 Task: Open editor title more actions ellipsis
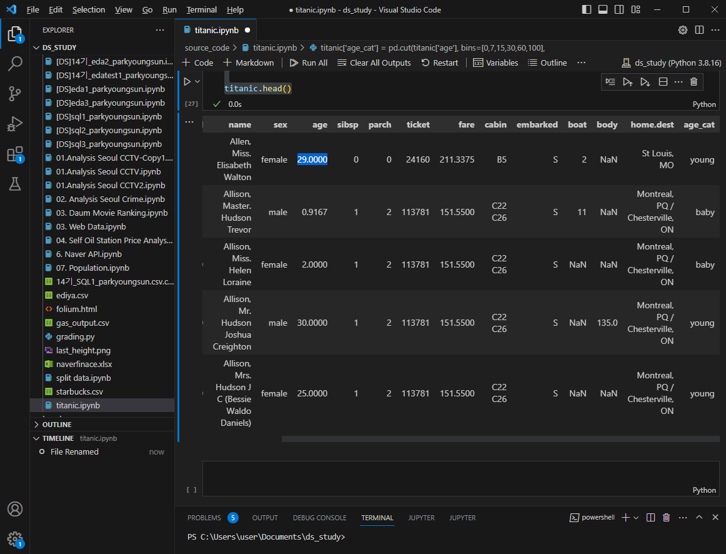[715, 30]
